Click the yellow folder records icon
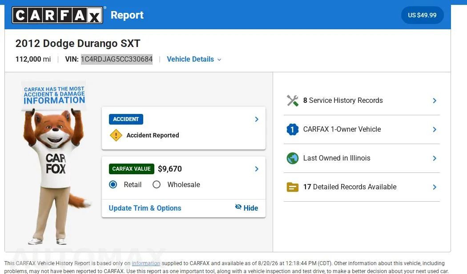Screen dimensions: 467x274 [x=293, y=187]
